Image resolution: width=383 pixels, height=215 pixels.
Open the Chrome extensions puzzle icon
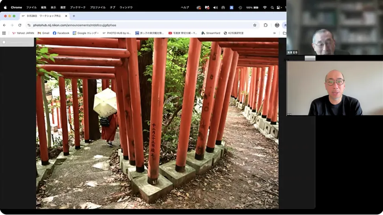coord(265,25)
